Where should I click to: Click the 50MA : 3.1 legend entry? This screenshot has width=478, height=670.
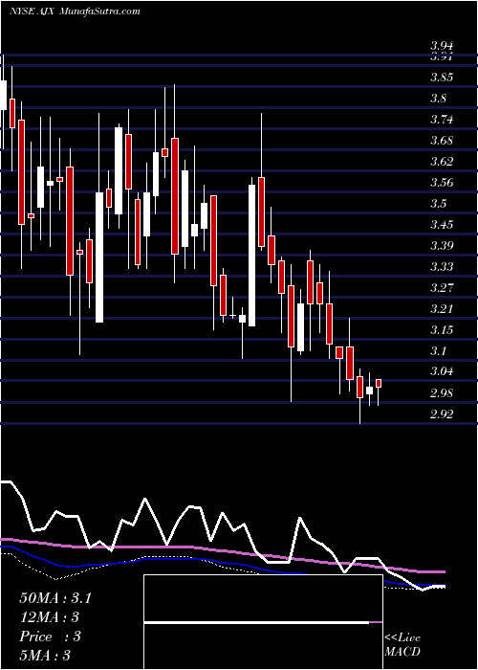[x=55, y=598]
